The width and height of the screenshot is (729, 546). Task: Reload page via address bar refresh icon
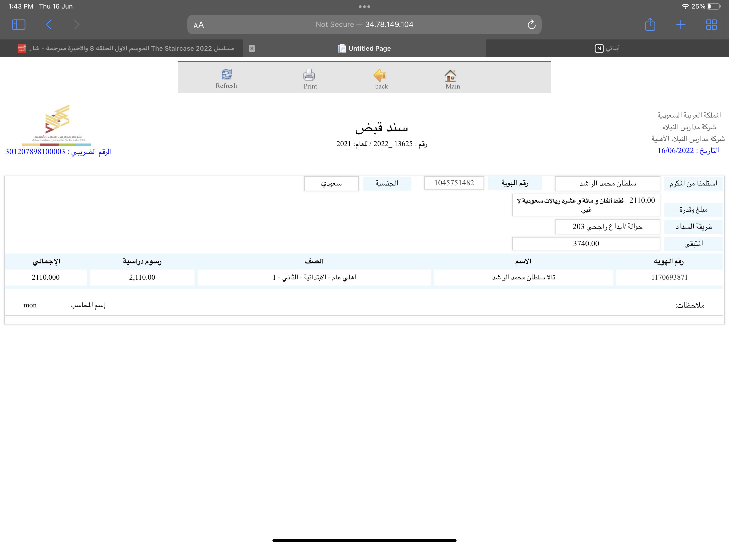pyautogui.click(x=531, y=24)
